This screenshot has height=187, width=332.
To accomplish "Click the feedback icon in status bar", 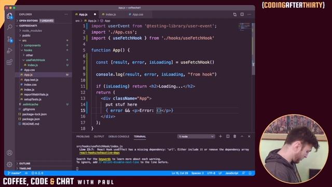I will [x=243, y=173].
